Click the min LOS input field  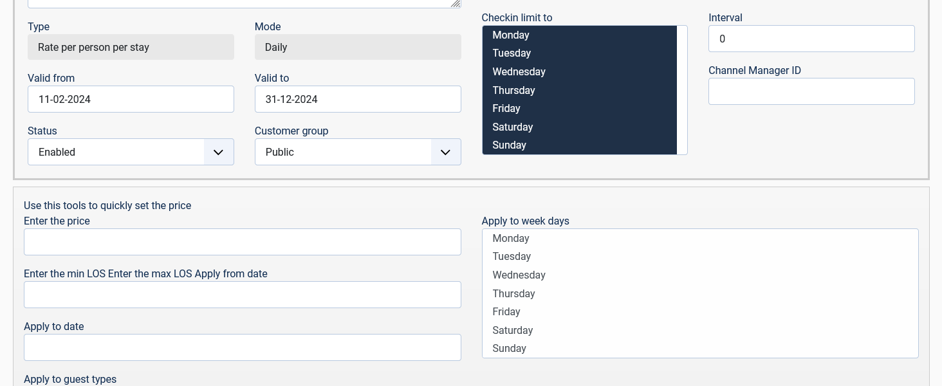[242, 295]
